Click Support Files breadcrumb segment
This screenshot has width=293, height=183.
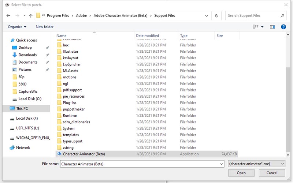[165, 16]
